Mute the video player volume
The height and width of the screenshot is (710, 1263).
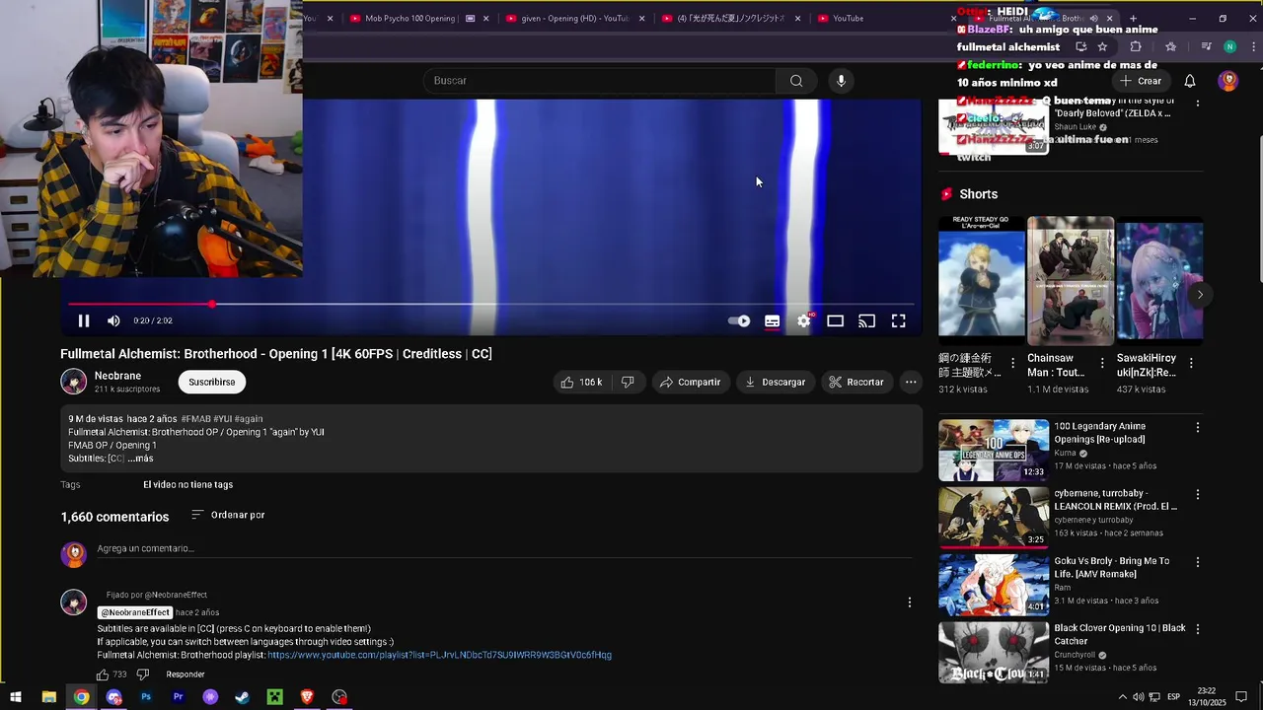pyautogui.click(x=113, y=320)
